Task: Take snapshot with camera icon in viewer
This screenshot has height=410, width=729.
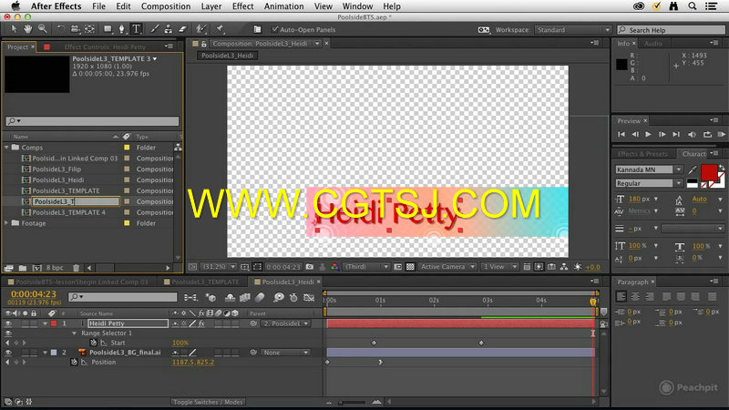Action: click(x=310, y=267)
